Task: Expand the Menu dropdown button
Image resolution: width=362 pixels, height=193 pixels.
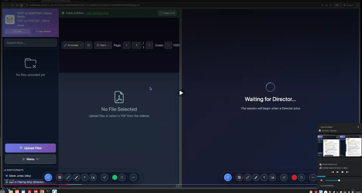Action: coord(31,159)
